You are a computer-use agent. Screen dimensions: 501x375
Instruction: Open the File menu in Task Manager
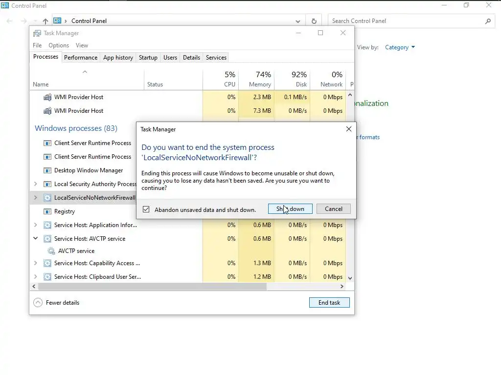(37, 45)
